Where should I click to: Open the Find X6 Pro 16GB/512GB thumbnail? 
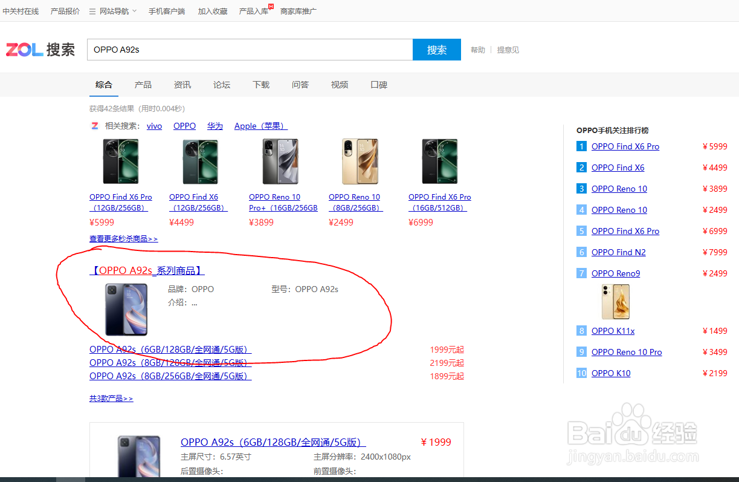pyautogui.click(x=440, y=161)
